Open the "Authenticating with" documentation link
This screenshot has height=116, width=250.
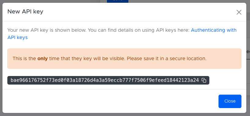[x=214, y=30]
